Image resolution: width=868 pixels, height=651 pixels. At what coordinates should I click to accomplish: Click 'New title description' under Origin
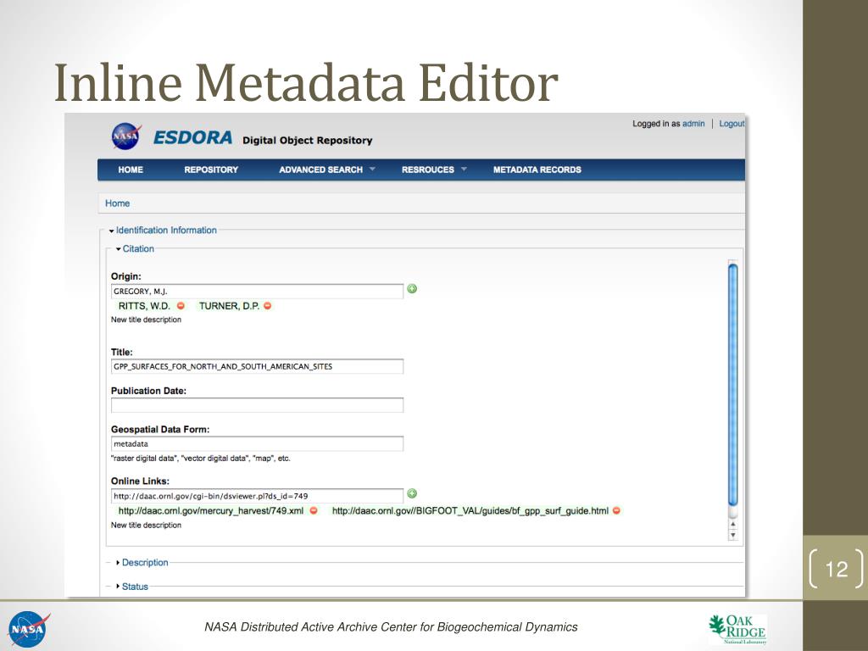(x=146, y=320)
